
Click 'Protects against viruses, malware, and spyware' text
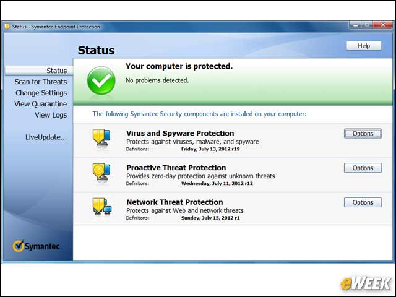point(192,142)
